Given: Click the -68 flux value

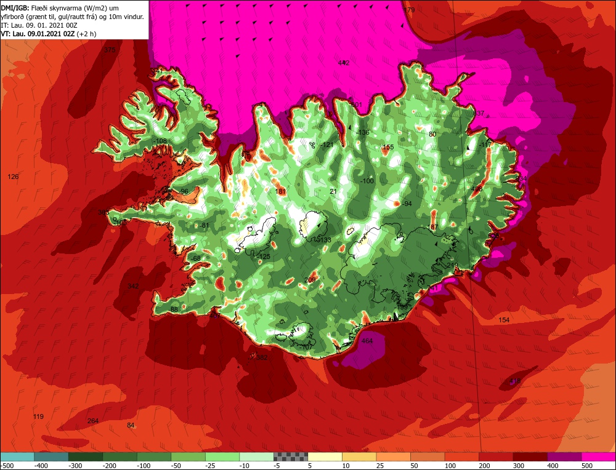Looking at the screenshot, I should point(195,258).
